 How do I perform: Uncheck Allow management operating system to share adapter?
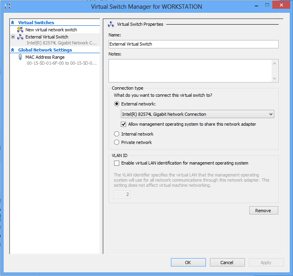123,124
